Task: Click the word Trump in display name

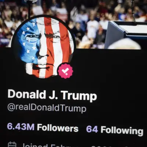Action: coord(79,96)
